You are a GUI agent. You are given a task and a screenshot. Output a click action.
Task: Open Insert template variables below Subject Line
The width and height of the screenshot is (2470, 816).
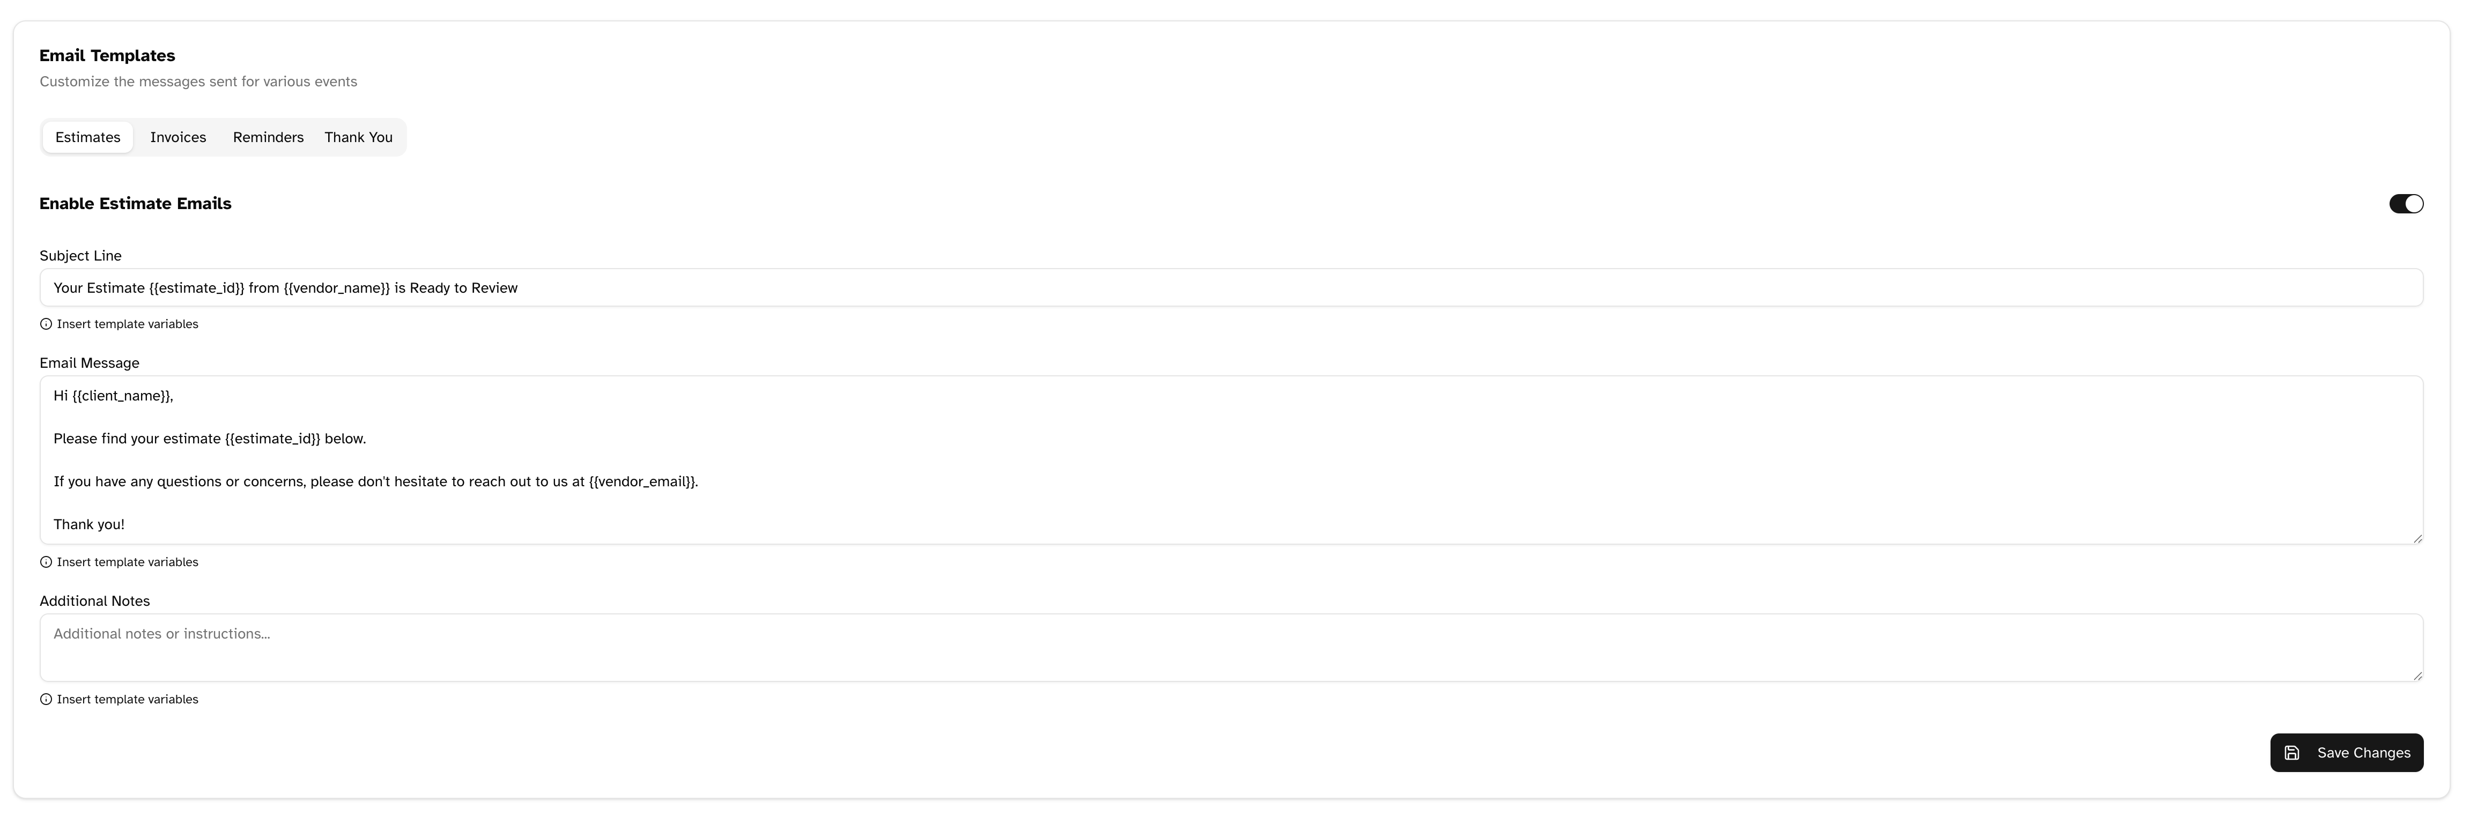click(127, 323)
